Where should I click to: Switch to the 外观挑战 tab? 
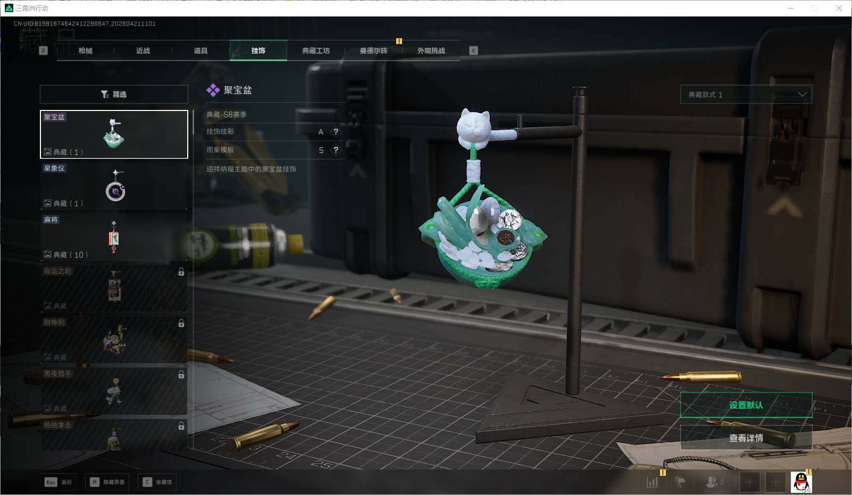tap(431, 50)
